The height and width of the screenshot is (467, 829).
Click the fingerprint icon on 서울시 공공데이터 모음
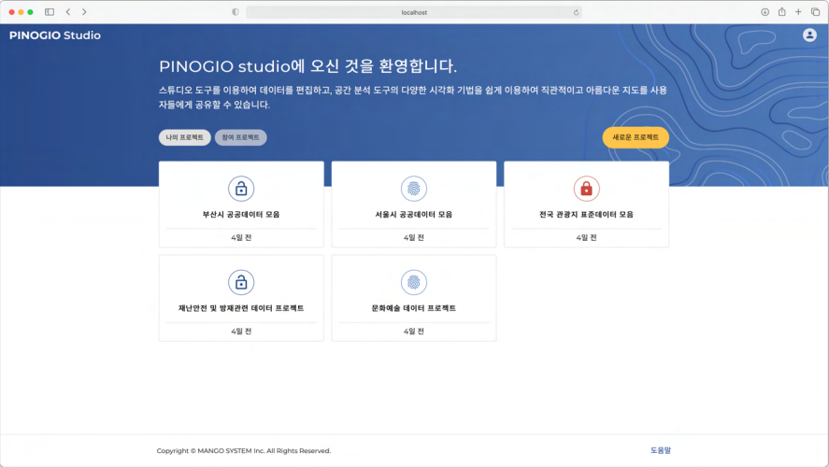tap(413, 189)
